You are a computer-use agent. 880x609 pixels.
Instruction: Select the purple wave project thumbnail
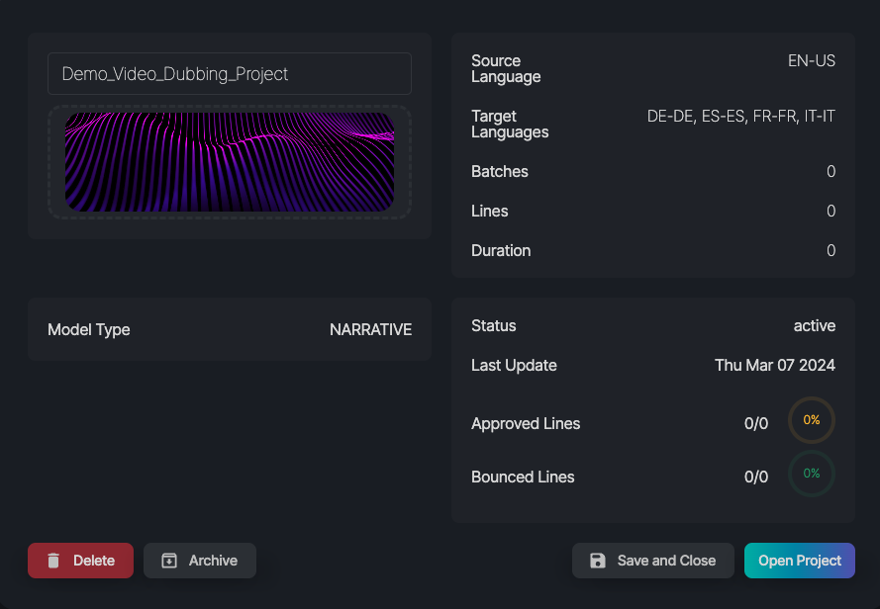tap(230, 162)
